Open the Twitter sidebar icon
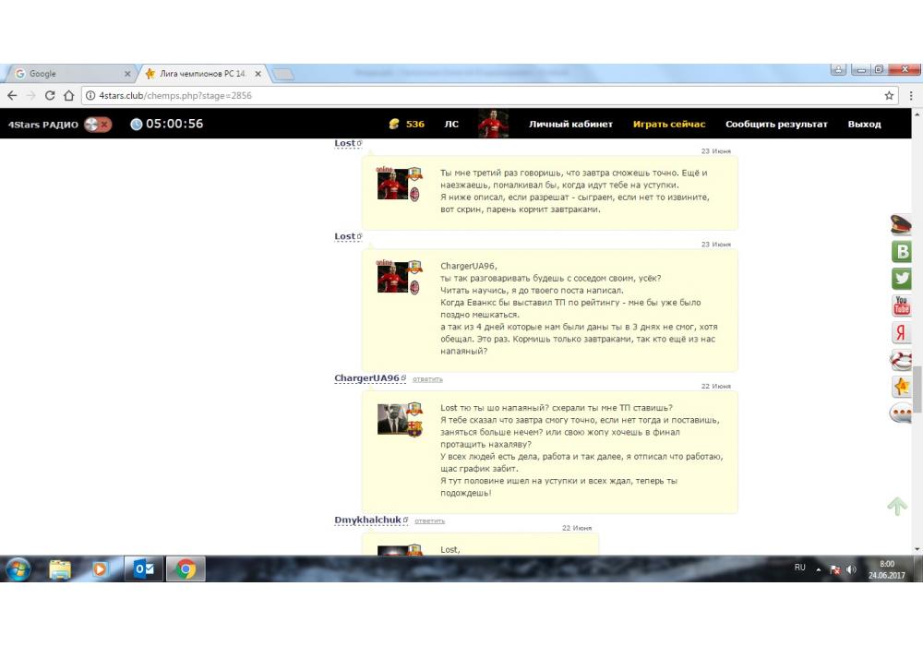Image resolution: width=923 pixels, height=646 pixels. pyautogui.click(x=901, y=279)
